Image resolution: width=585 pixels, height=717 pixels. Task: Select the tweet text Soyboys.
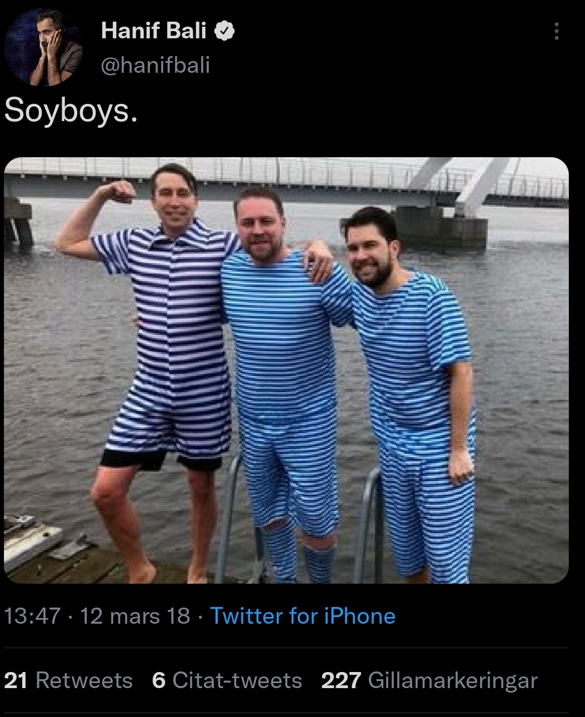[x=71, y=111]
